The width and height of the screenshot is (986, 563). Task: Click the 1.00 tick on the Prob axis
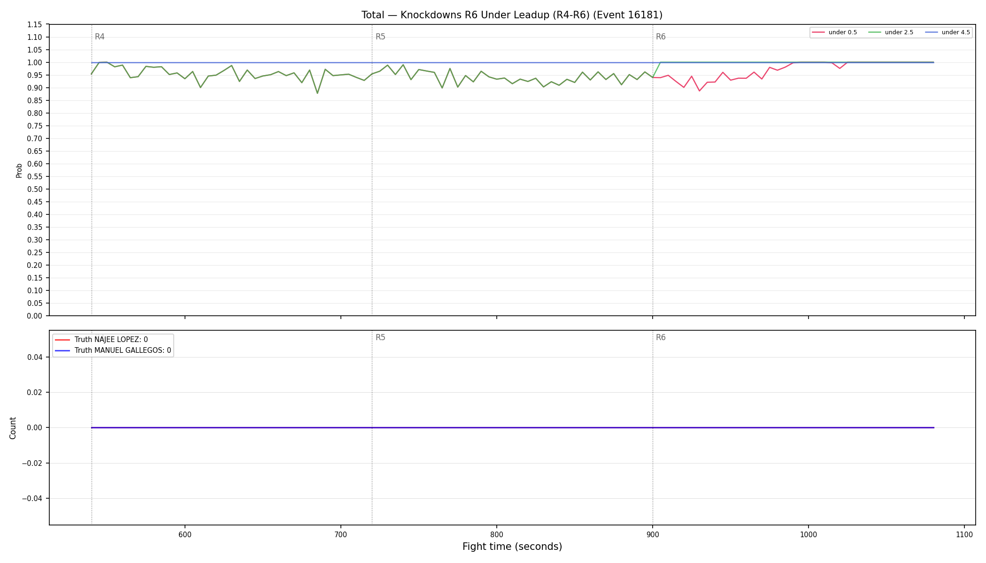(35, 63)
